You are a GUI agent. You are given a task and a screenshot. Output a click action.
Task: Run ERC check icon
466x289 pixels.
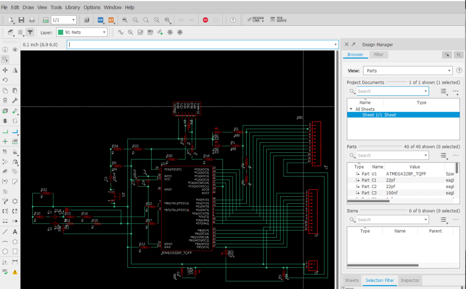5,272
